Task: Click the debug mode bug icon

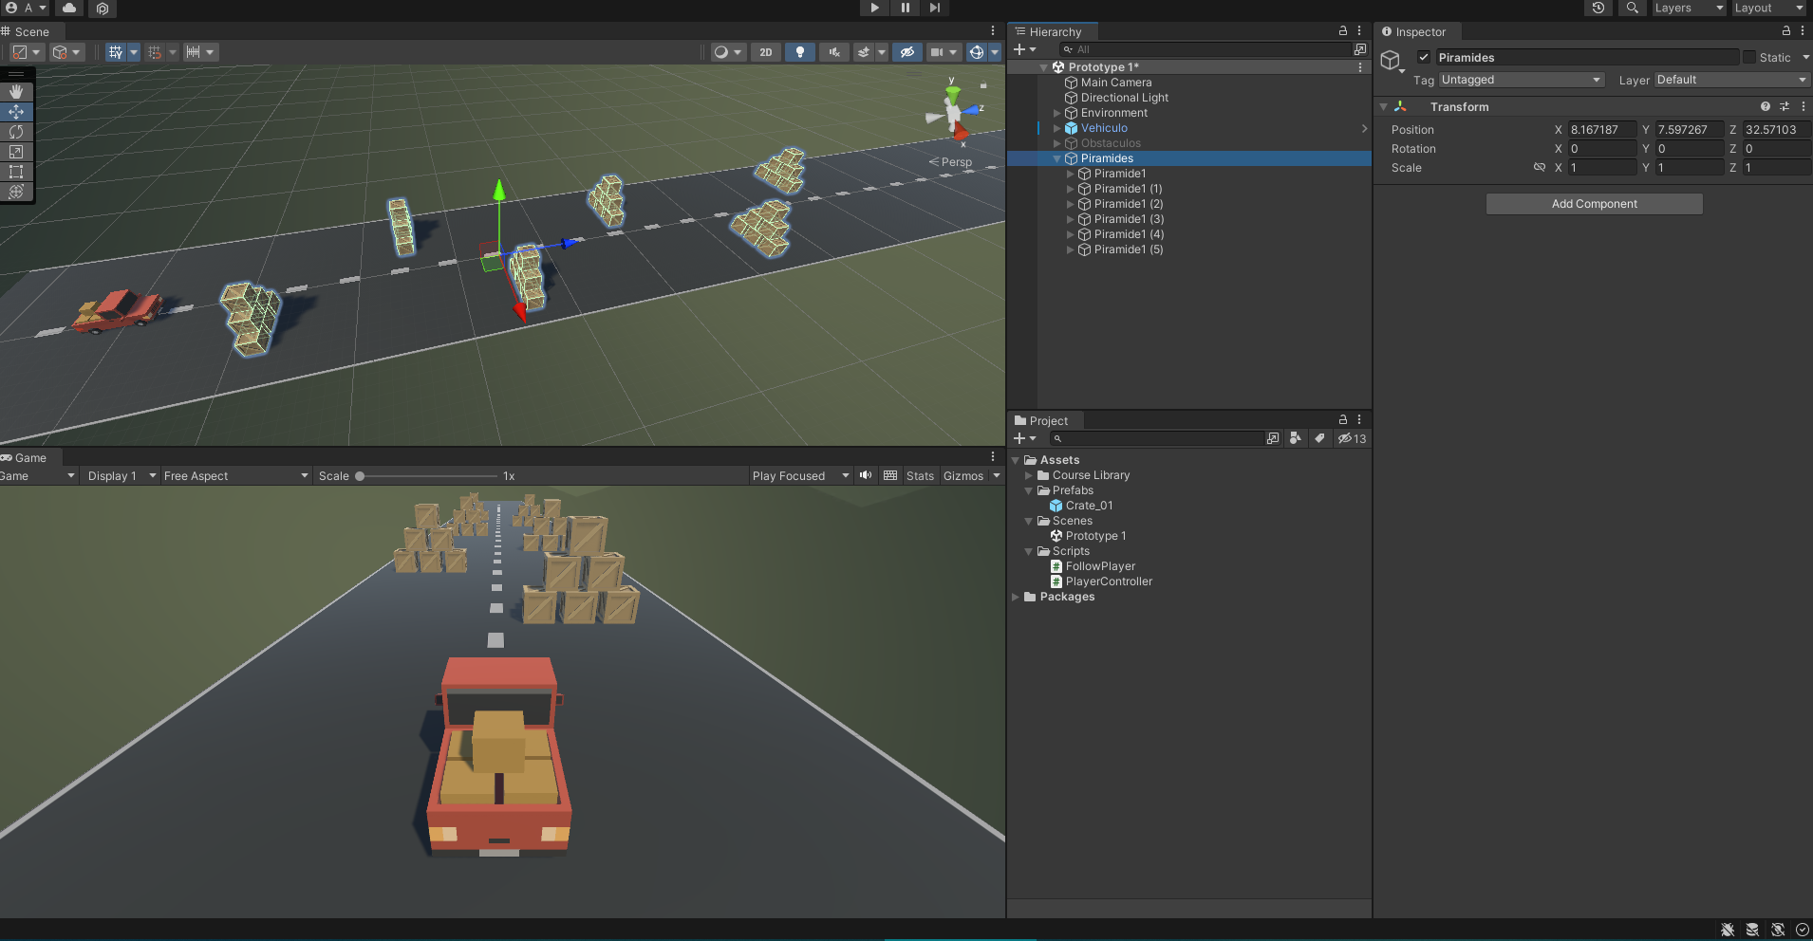Action: [x=1728, y=930]
